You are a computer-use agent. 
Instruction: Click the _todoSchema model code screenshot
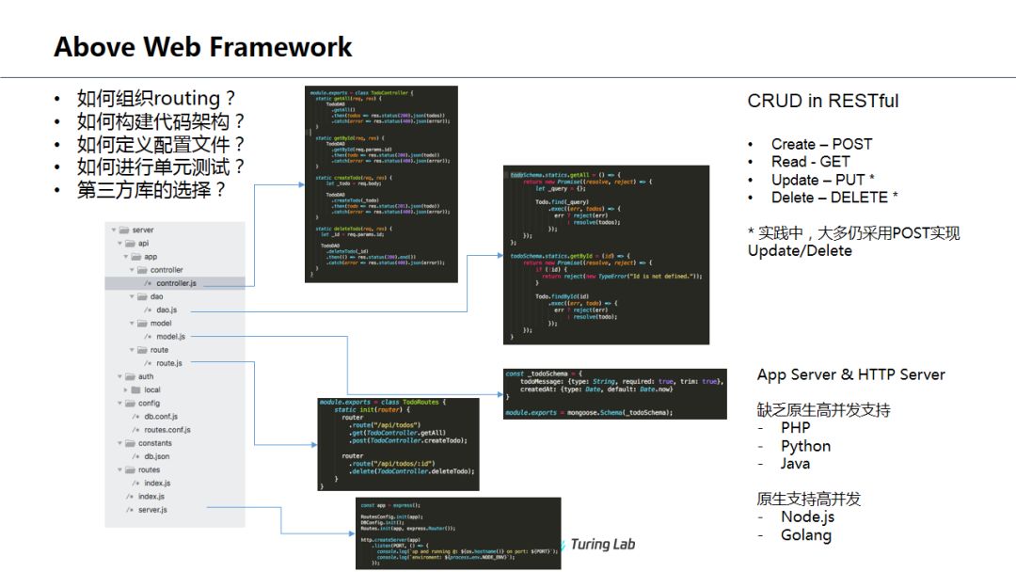coord(615,394)
